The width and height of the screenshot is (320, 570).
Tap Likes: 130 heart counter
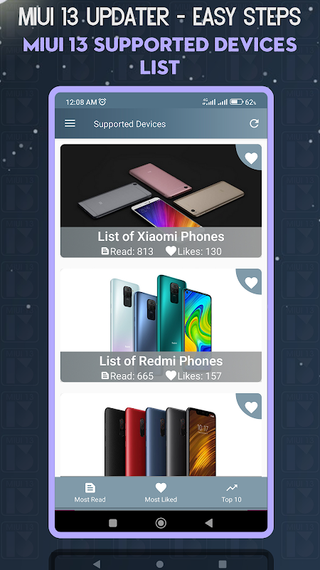193,252
